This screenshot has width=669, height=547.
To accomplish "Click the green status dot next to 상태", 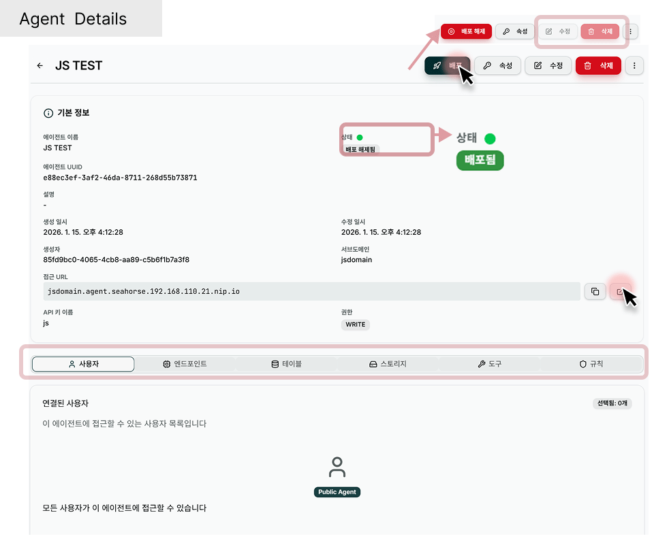I will tap(360, 137).
